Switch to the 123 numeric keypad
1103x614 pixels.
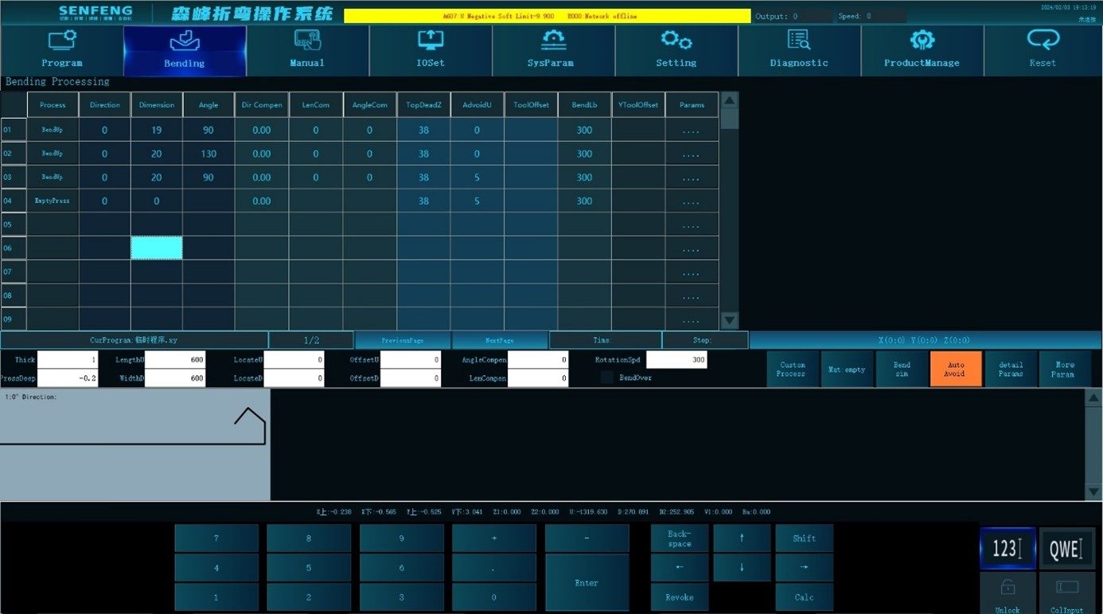1008,548
